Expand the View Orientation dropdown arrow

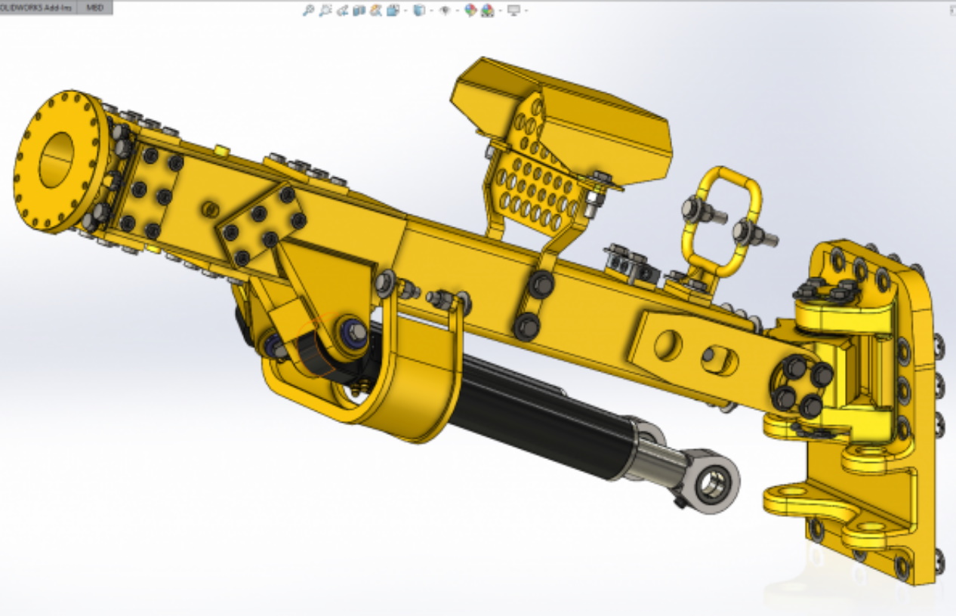coord(404,11)
